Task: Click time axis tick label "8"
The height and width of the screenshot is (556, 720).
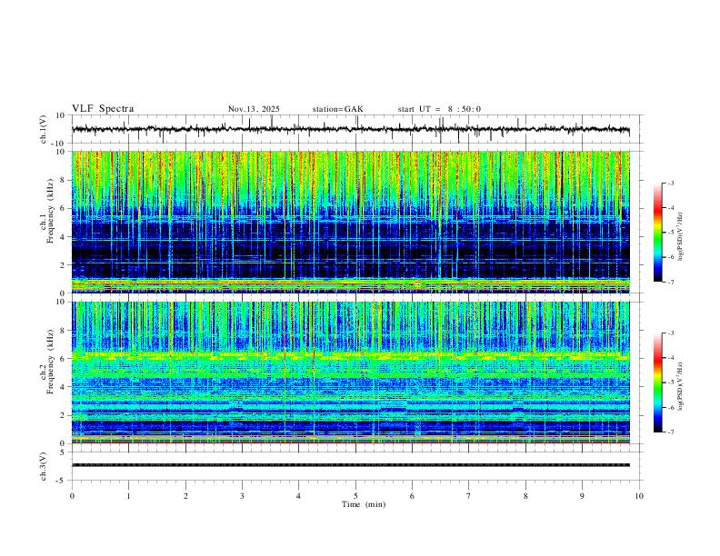Action: point(525,496)
